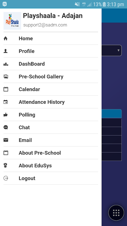Image resolution: width=127 pixels, height=226 pixels.
Task: Tap the Playshaala - Adajan header title
Action: (53, 16)
